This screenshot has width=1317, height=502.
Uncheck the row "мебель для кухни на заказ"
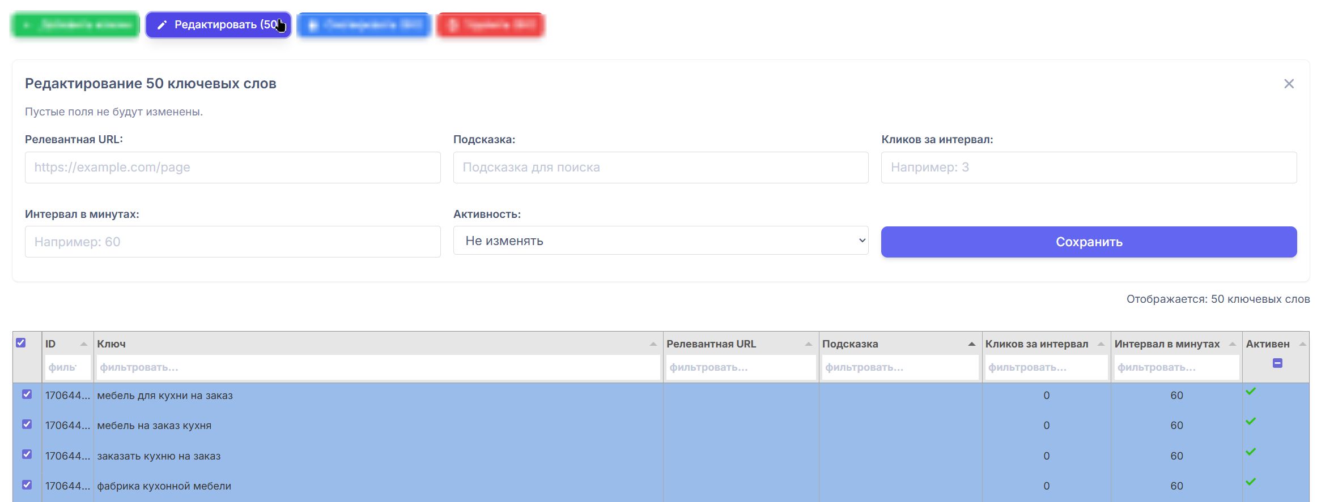tap(27, 394)
